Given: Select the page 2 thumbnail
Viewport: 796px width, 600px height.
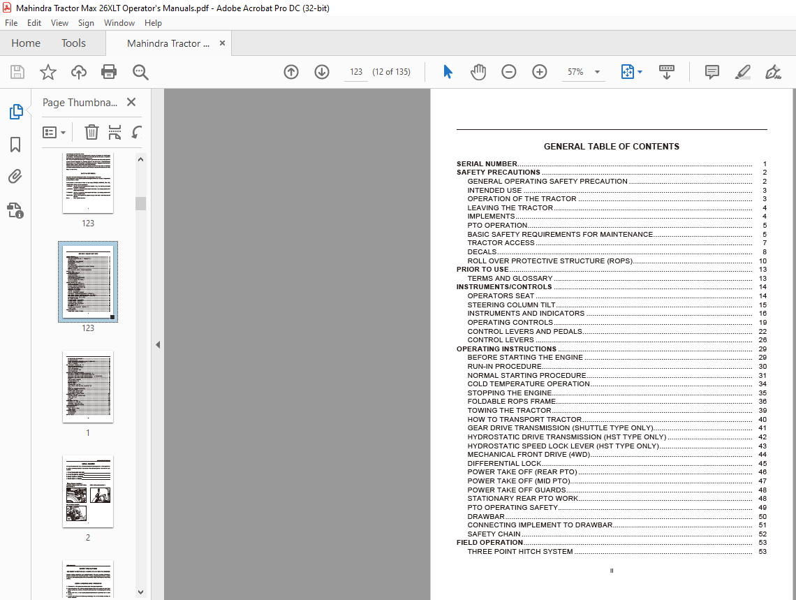Looking at the screenshot, I should pos(88,491).
